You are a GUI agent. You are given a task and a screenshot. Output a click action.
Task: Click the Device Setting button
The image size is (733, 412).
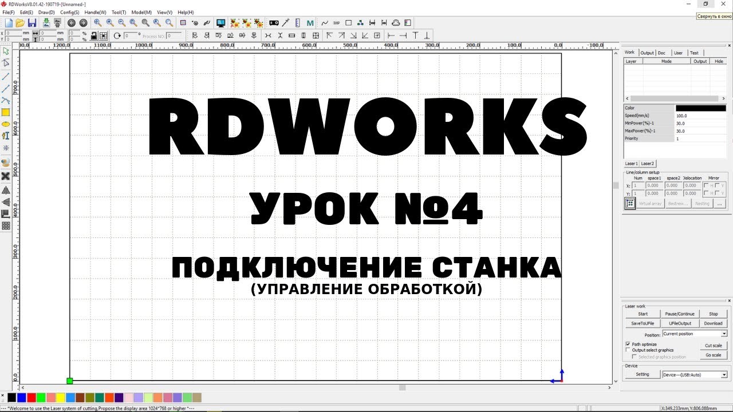[643, 374]
